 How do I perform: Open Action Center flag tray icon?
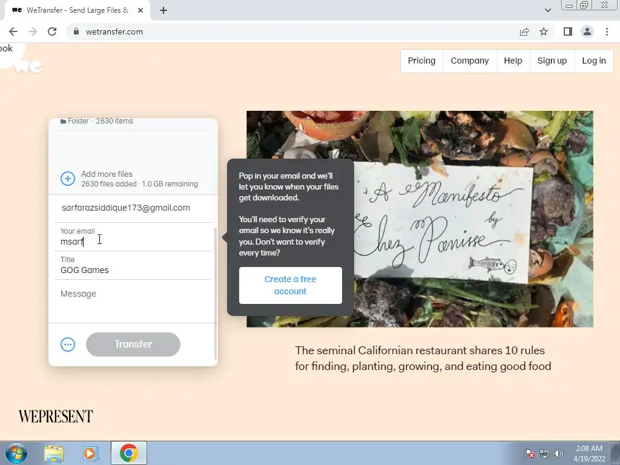pos(529,453)
